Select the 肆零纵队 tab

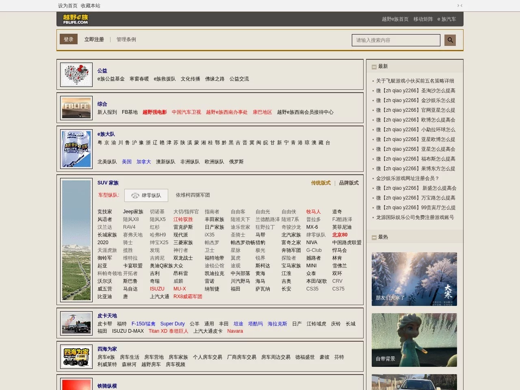(x=146, y=195)
